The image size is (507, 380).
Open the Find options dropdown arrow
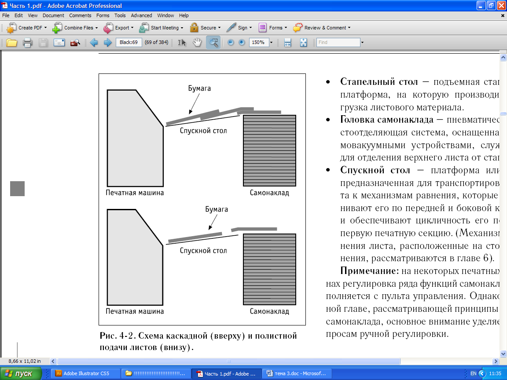point(362,42)
